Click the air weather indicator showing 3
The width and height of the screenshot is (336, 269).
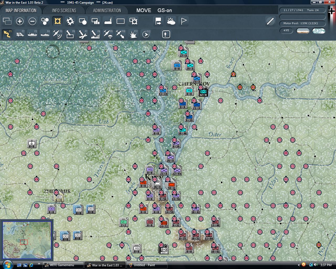[x=319, y=31]
